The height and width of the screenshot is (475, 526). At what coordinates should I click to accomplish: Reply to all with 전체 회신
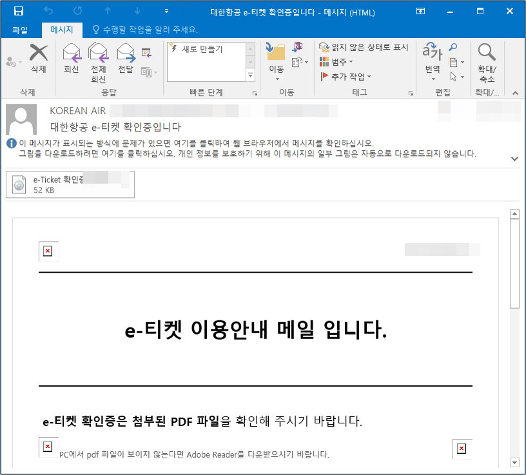(x=98, y=63)
